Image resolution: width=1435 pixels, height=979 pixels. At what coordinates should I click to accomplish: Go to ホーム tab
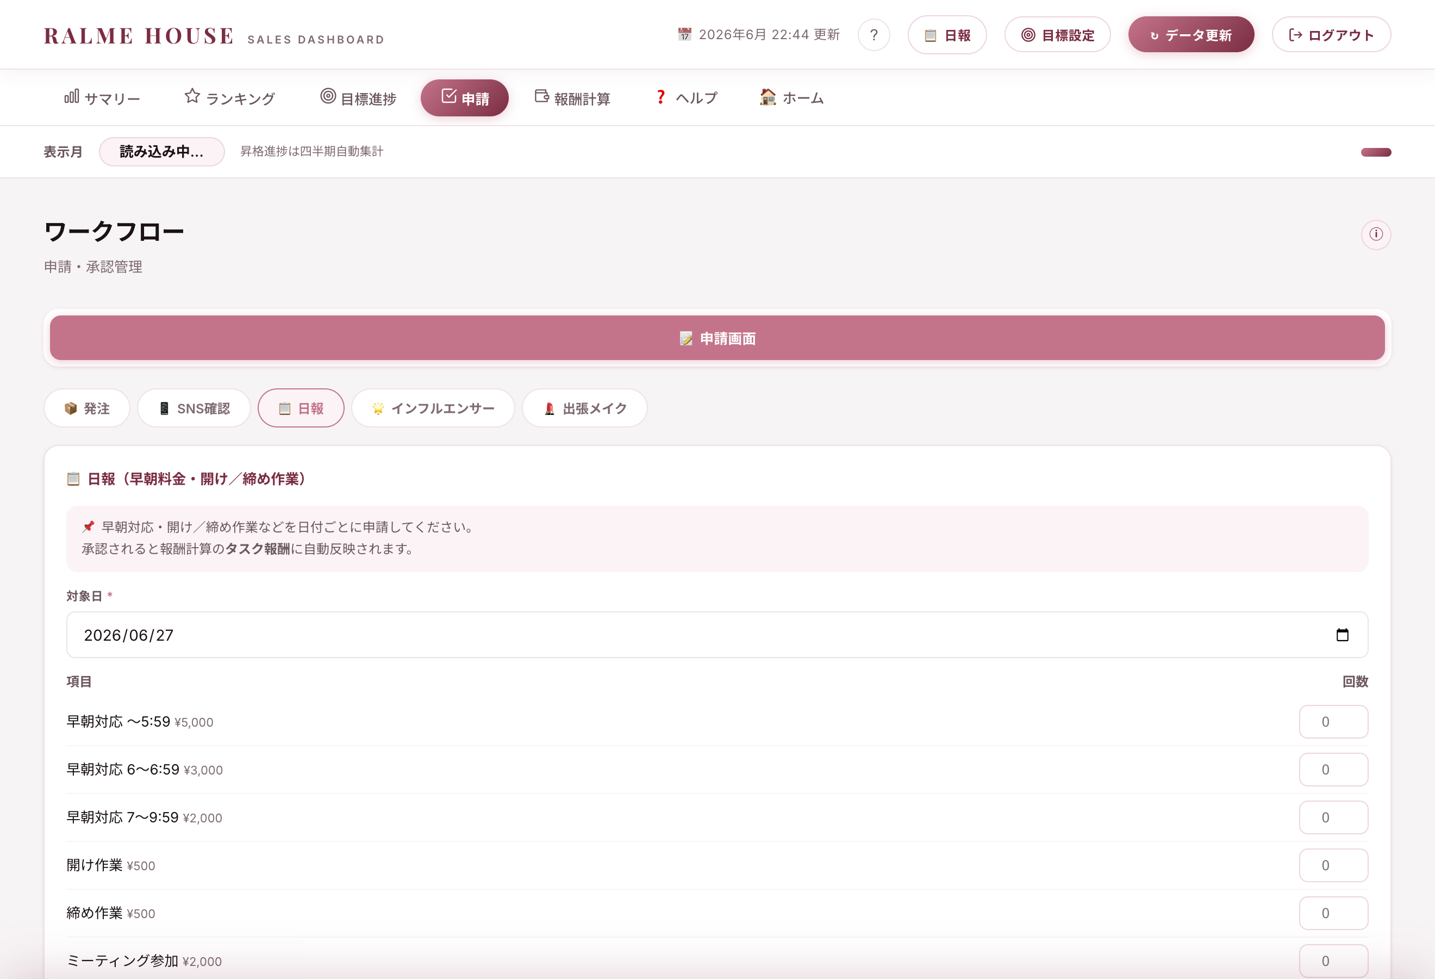791,97
